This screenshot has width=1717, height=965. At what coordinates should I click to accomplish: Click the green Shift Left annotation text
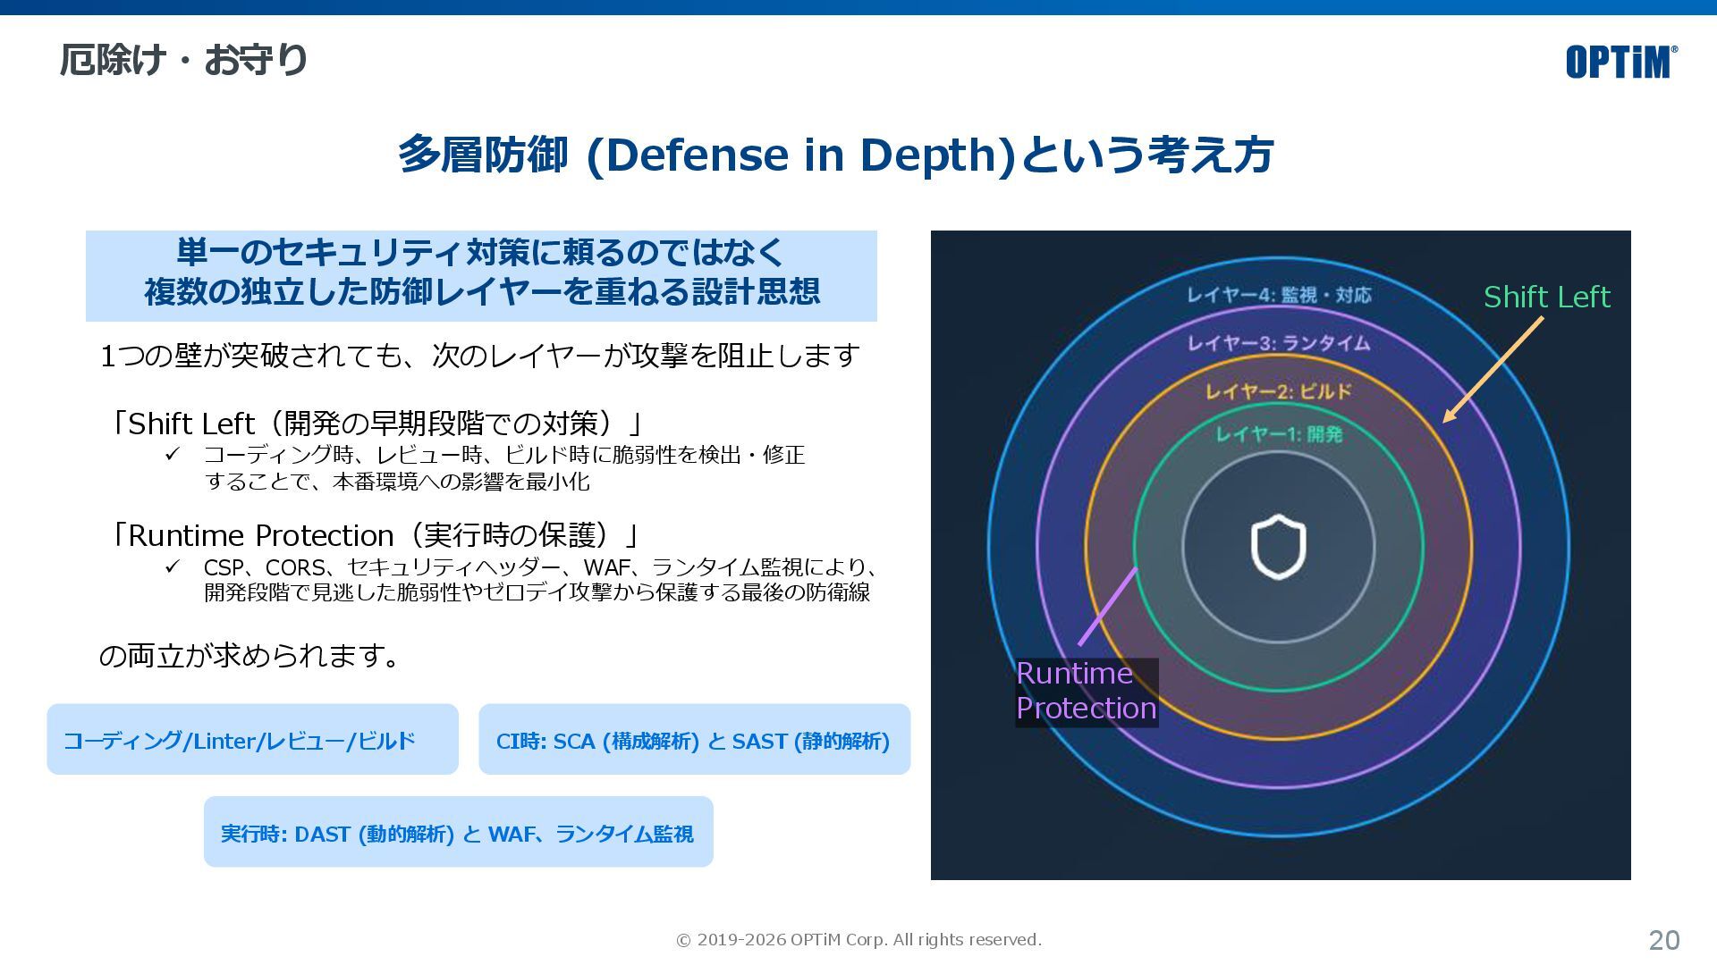tap(1546, 297)
